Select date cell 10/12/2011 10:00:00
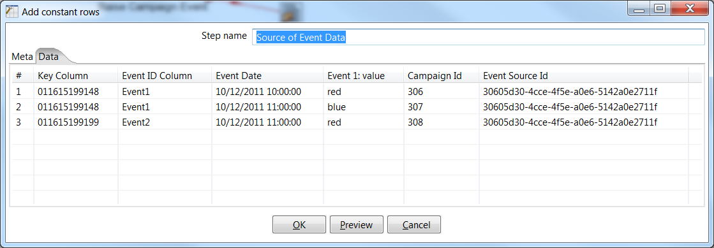The image size is (714, 248). coord(268,92)
